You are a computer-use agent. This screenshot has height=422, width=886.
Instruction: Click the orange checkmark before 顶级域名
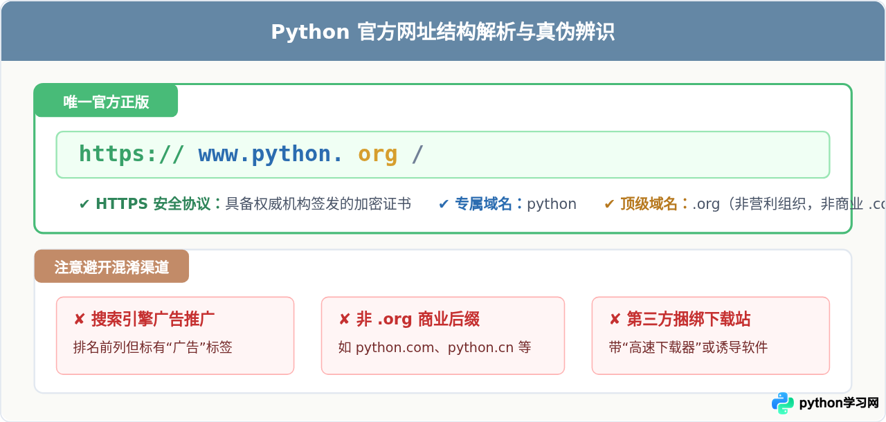[x=609, y=204]
